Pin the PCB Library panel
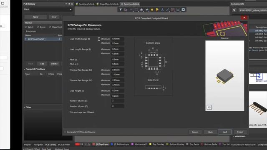The height and width of the screenshot is (150, 267). coord(69,4)
